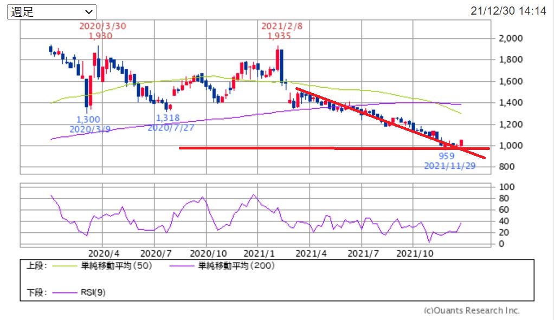Click the 上段 legend label
Viewport: 554px width, 320px height.
click(37, 266)
